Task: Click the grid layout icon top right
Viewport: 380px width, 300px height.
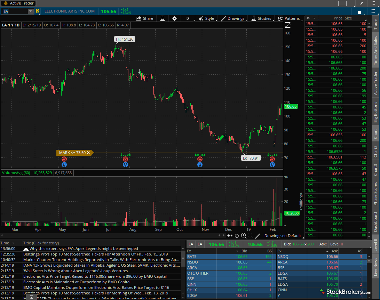Action: click(360, 12)
